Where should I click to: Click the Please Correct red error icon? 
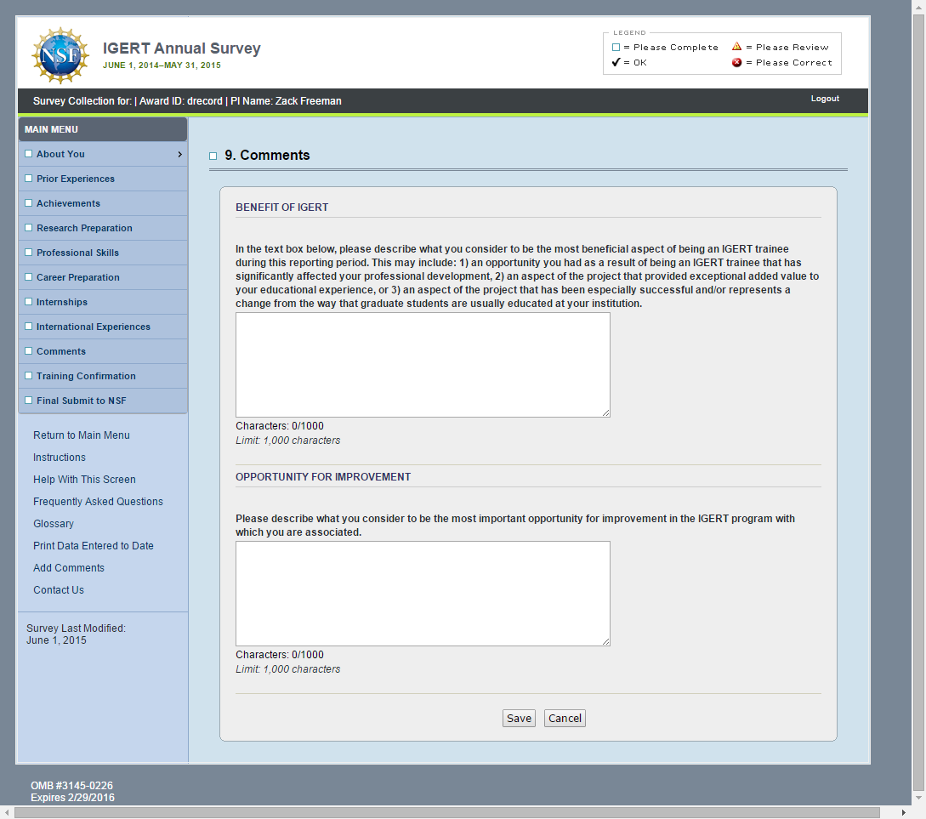point(736,63)
